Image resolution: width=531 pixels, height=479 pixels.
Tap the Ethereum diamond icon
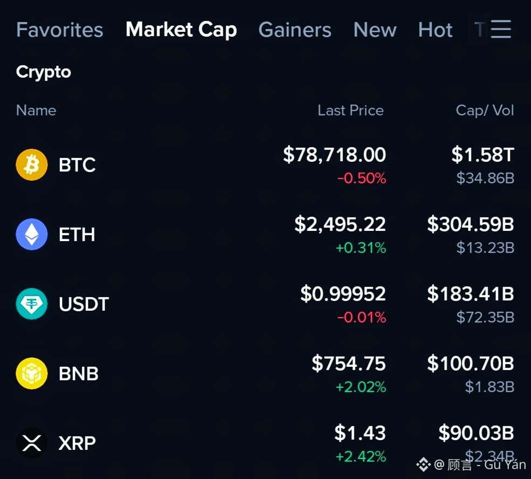[32, 234]
